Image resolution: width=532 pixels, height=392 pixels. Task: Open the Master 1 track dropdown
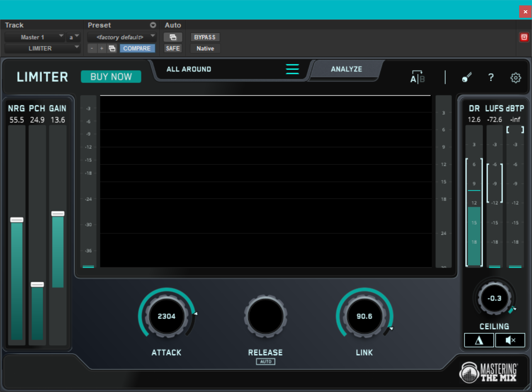pos(35,37)
